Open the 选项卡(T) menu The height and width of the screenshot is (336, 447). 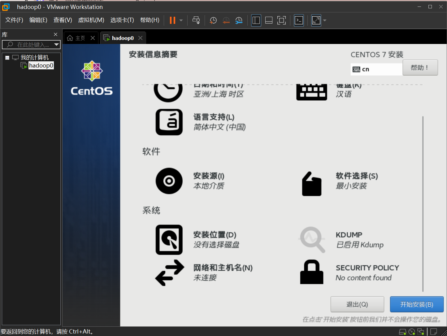(x=122, y=20)
